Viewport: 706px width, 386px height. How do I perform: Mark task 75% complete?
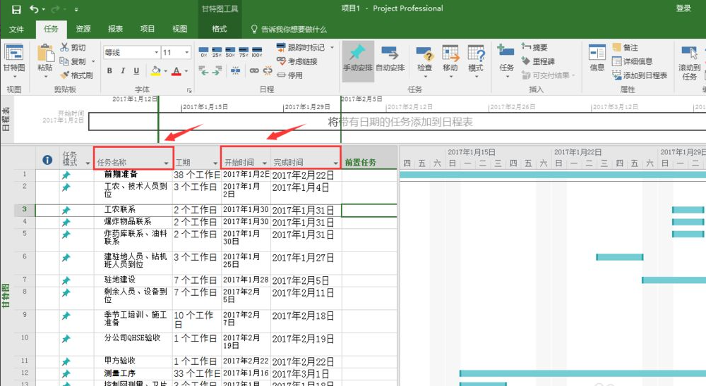pos(244,51)
